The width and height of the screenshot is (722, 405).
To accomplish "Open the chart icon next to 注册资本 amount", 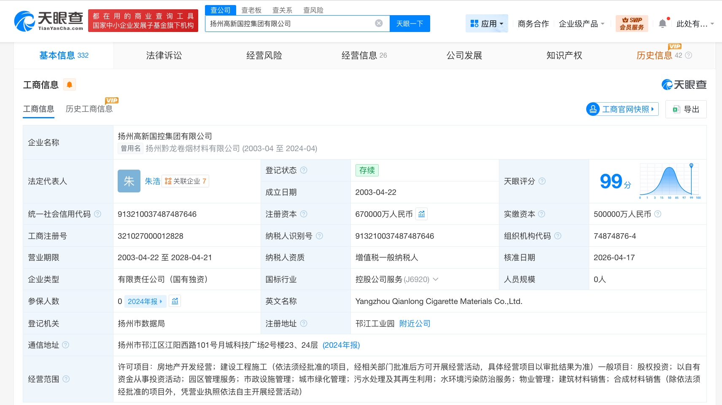I will (x=421, y=214).
